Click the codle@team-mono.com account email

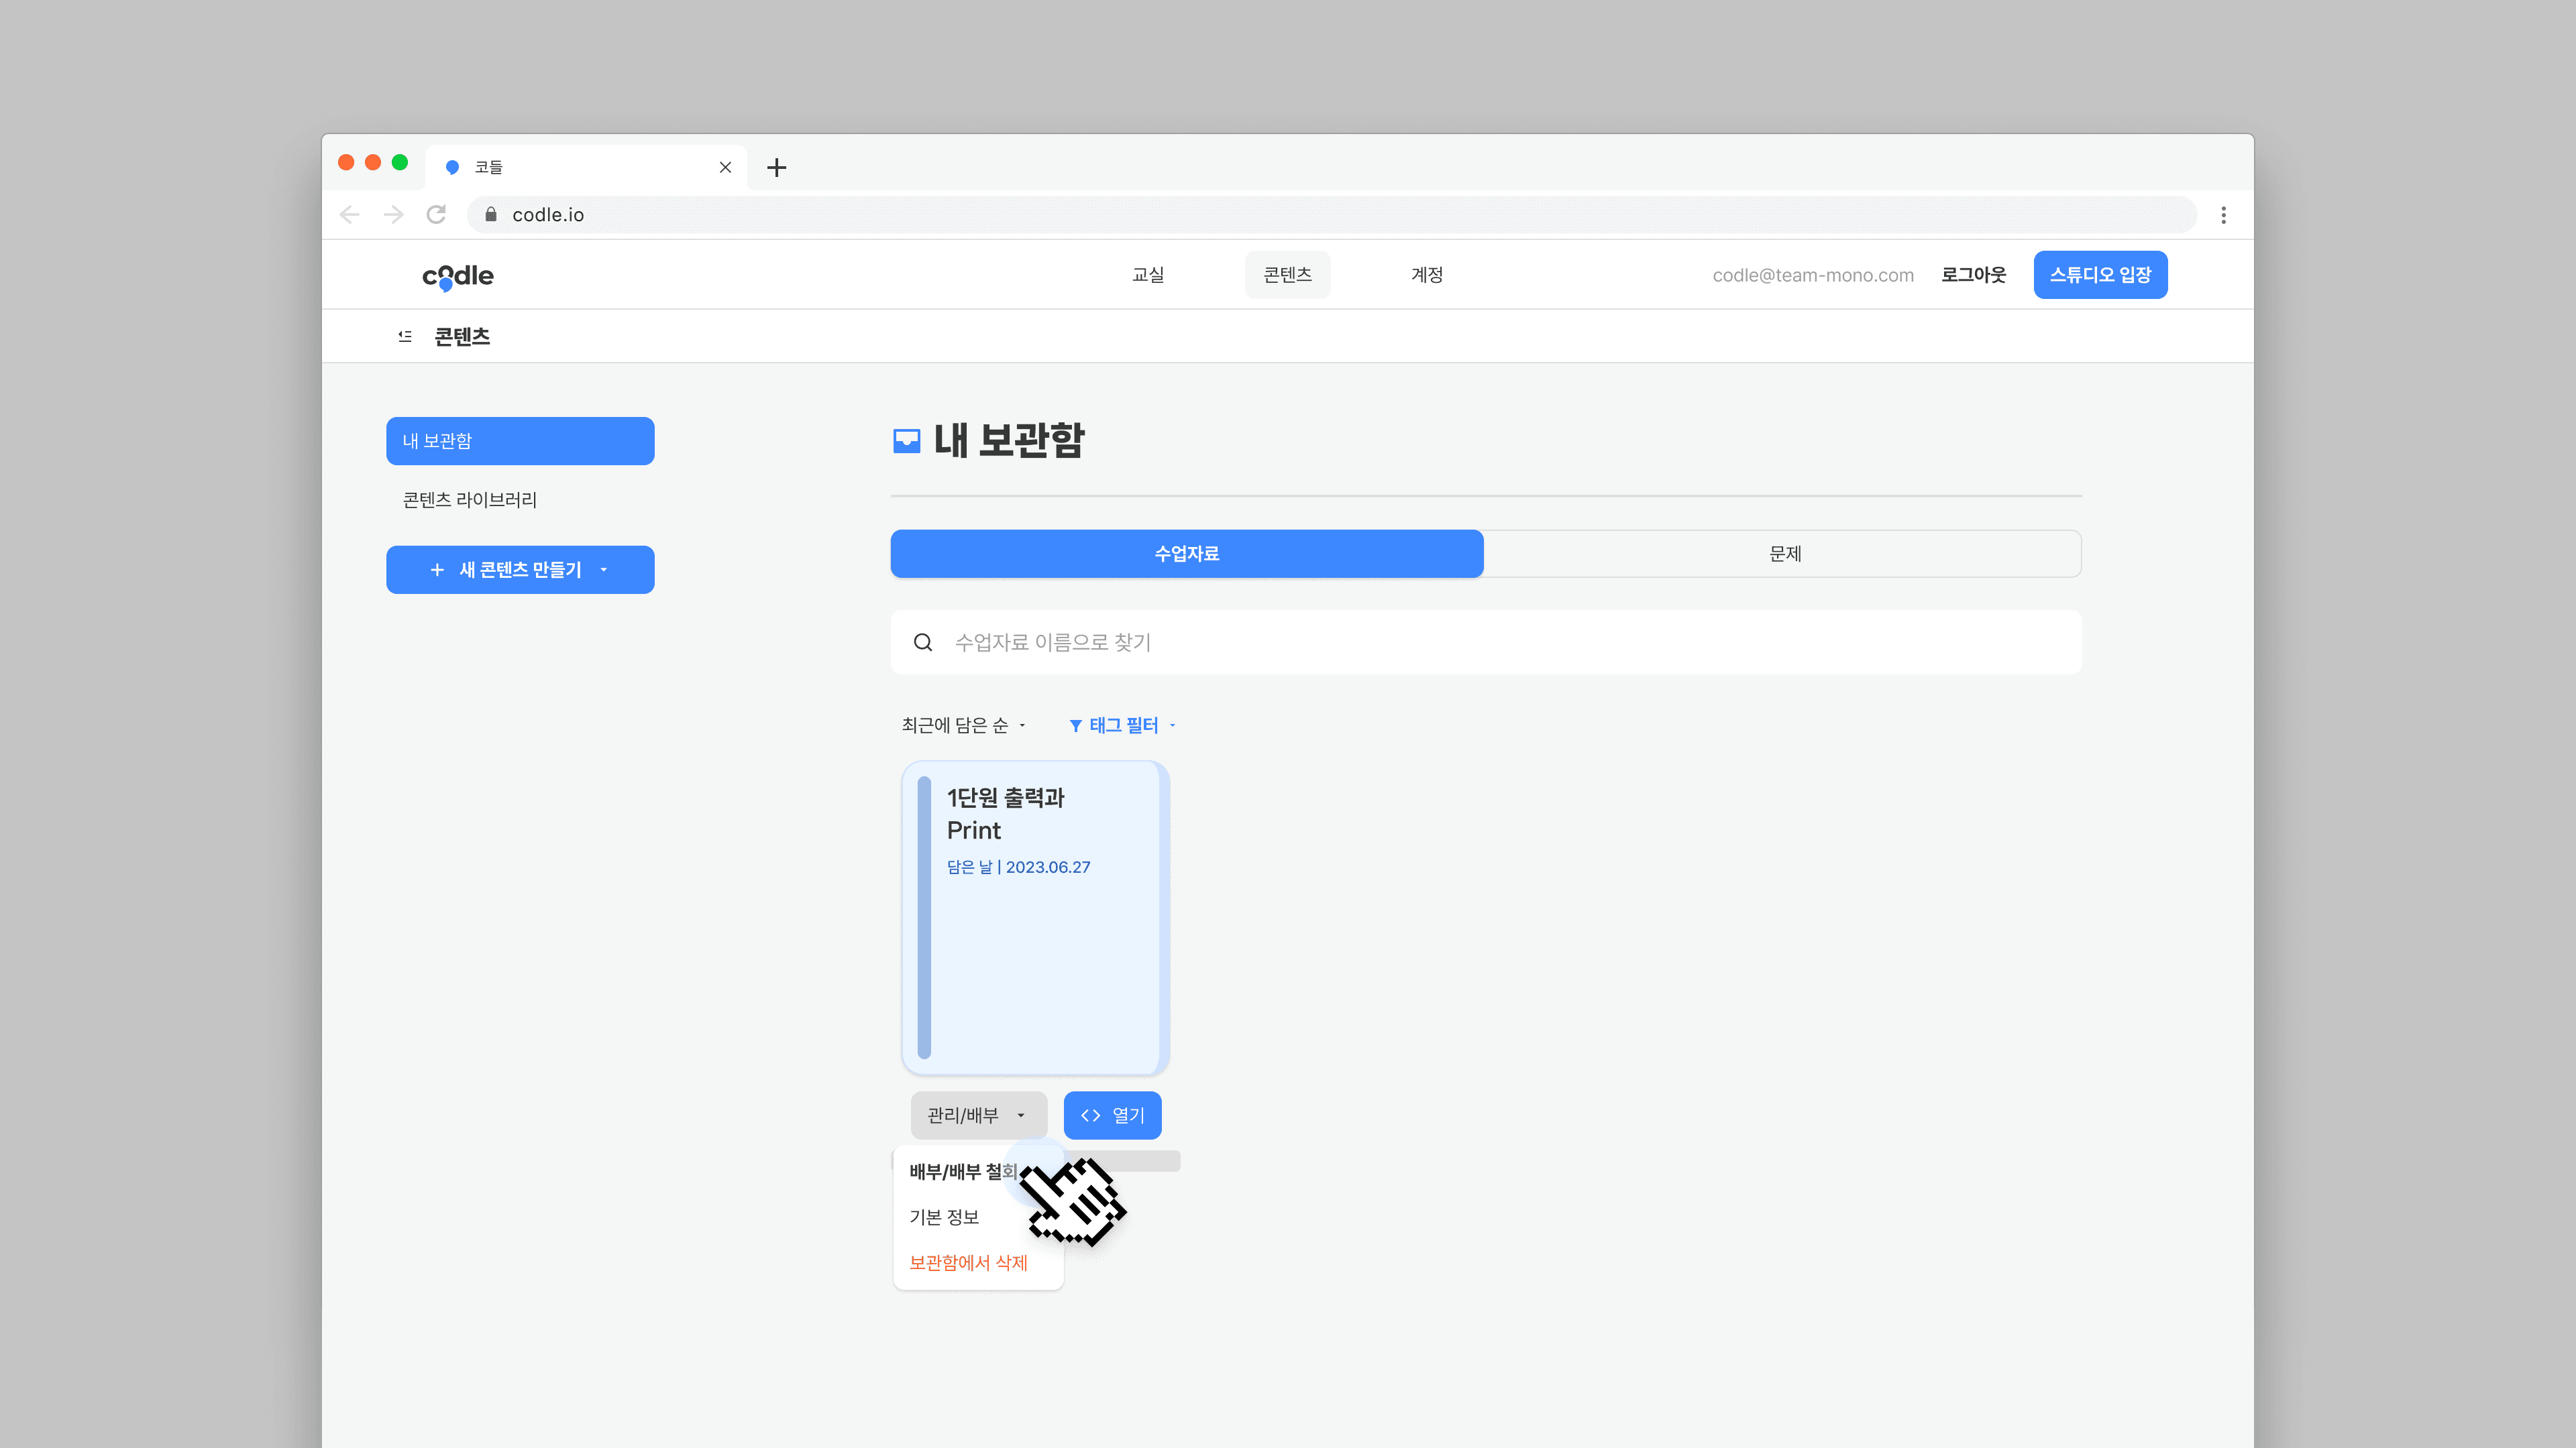(1812, 276)
